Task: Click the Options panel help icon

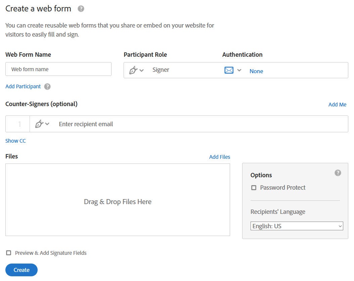Action: [338, 173]
